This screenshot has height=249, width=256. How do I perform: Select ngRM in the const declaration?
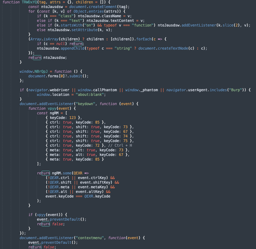pyautogui.click(x=54, y=113)
